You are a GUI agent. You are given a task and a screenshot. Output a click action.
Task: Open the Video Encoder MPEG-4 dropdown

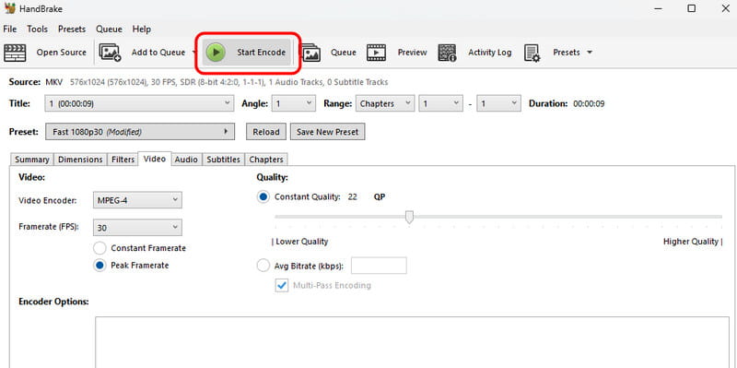point(137,200)
